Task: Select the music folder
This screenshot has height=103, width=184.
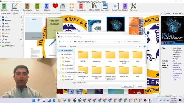Action: coord(137,71)
